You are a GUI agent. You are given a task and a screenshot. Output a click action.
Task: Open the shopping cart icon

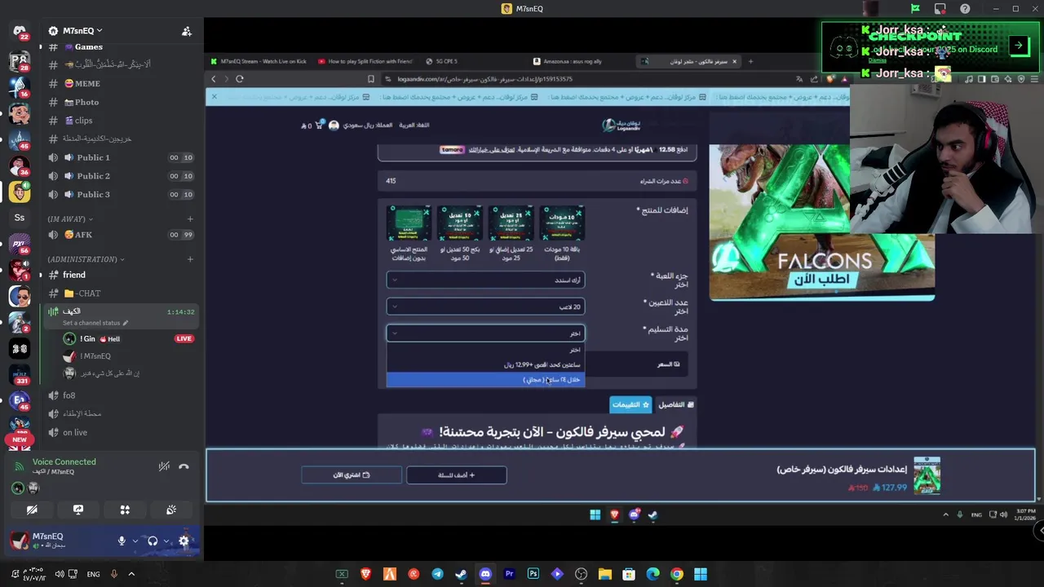tap(318, 125)
